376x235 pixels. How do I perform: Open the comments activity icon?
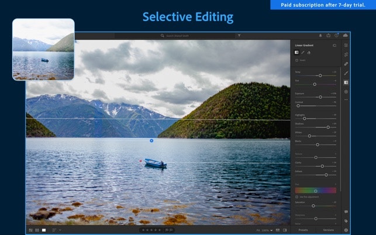click(346, 212)
